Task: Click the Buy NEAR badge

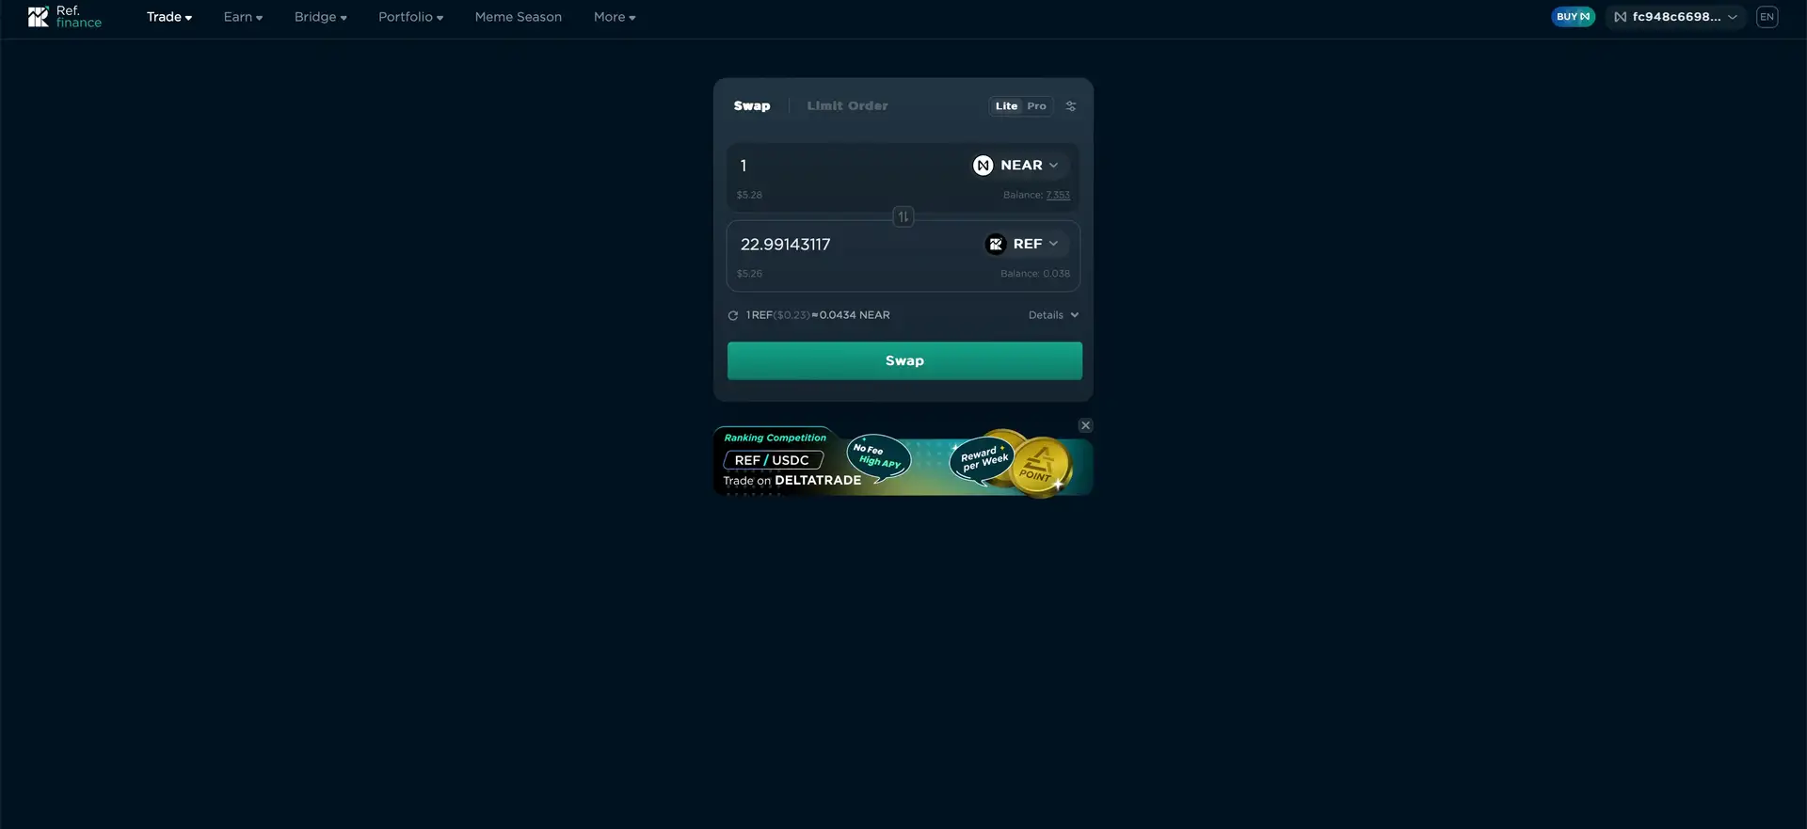Action: point(1573,17)
